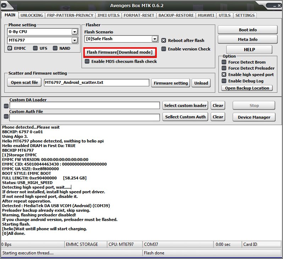Clear the Custom Auth File field

click(x=218, y=117)
